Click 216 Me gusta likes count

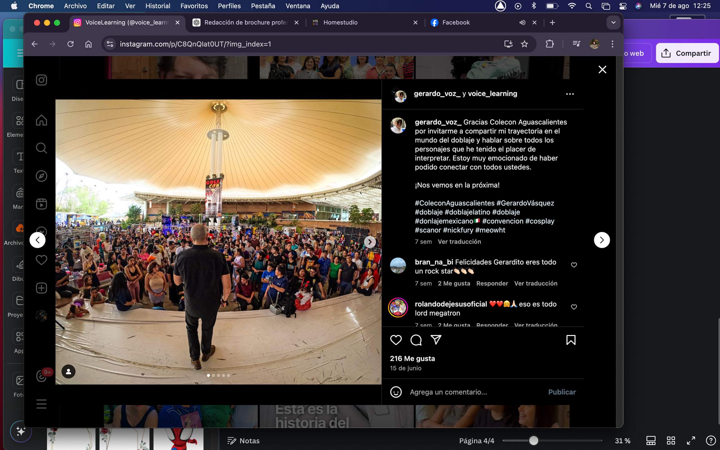point(412,358)
